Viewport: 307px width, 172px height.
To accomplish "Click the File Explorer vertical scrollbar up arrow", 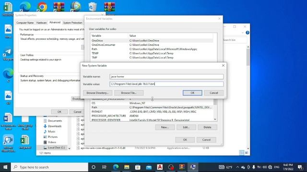I will tap(248, 47).
